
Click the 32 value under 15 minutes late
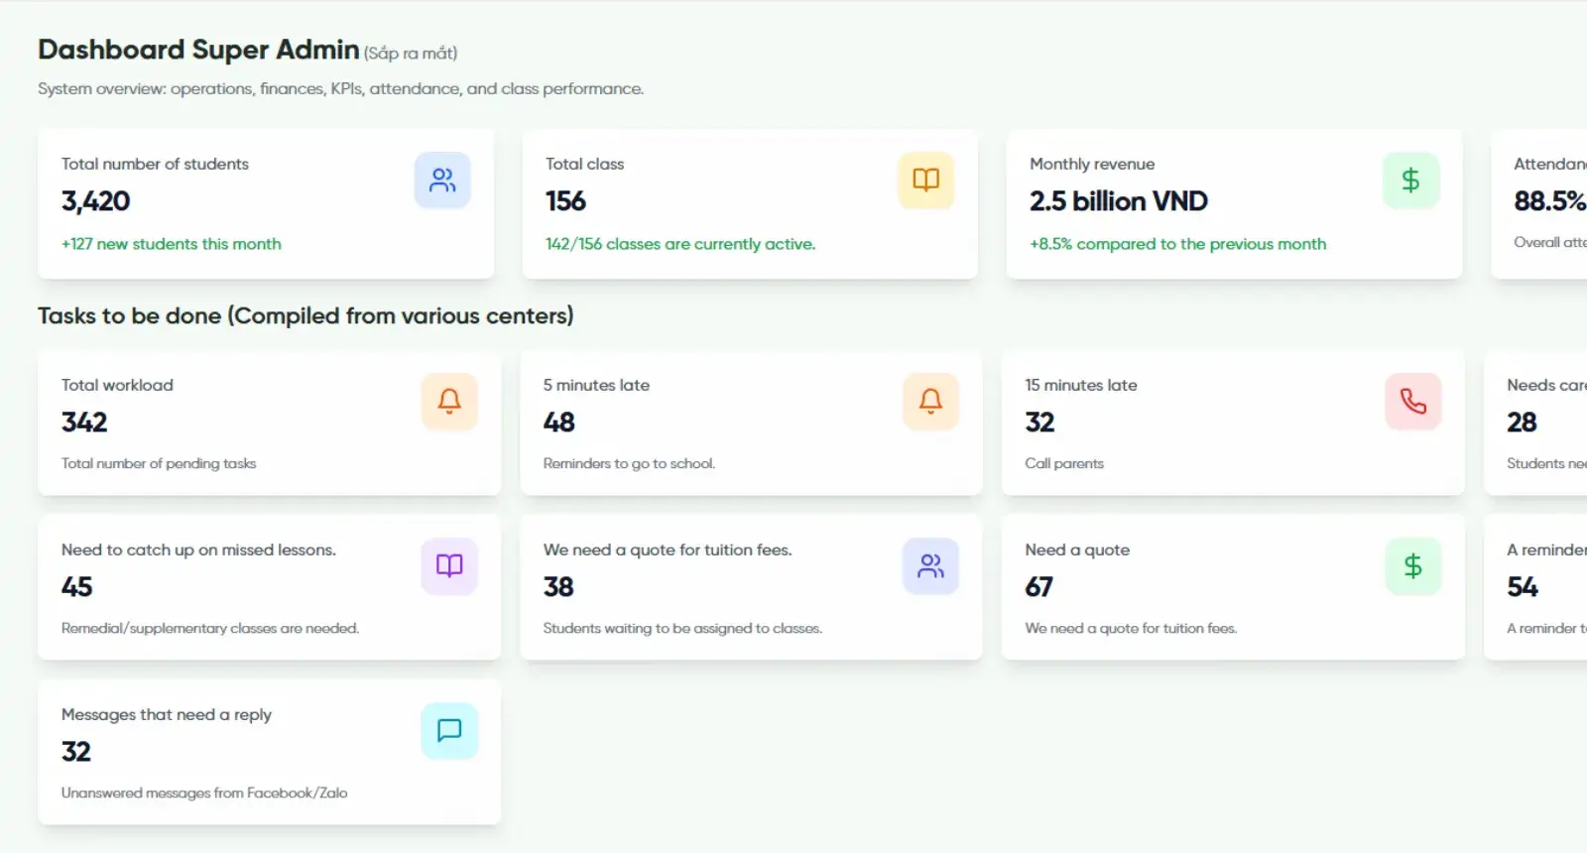tap(1039, 423)
